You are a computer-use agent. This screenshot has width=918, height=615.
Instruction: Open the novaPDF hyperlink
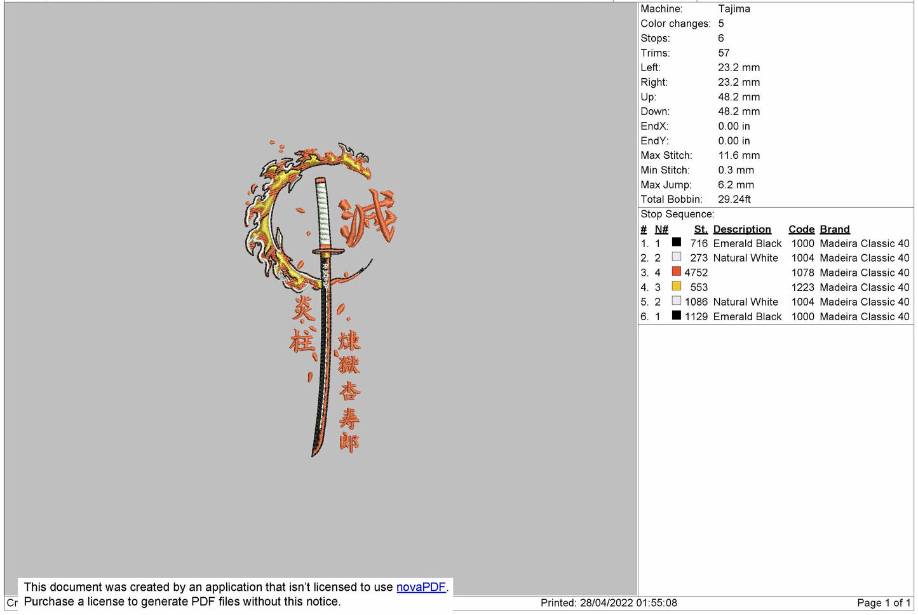click(421, 587)
